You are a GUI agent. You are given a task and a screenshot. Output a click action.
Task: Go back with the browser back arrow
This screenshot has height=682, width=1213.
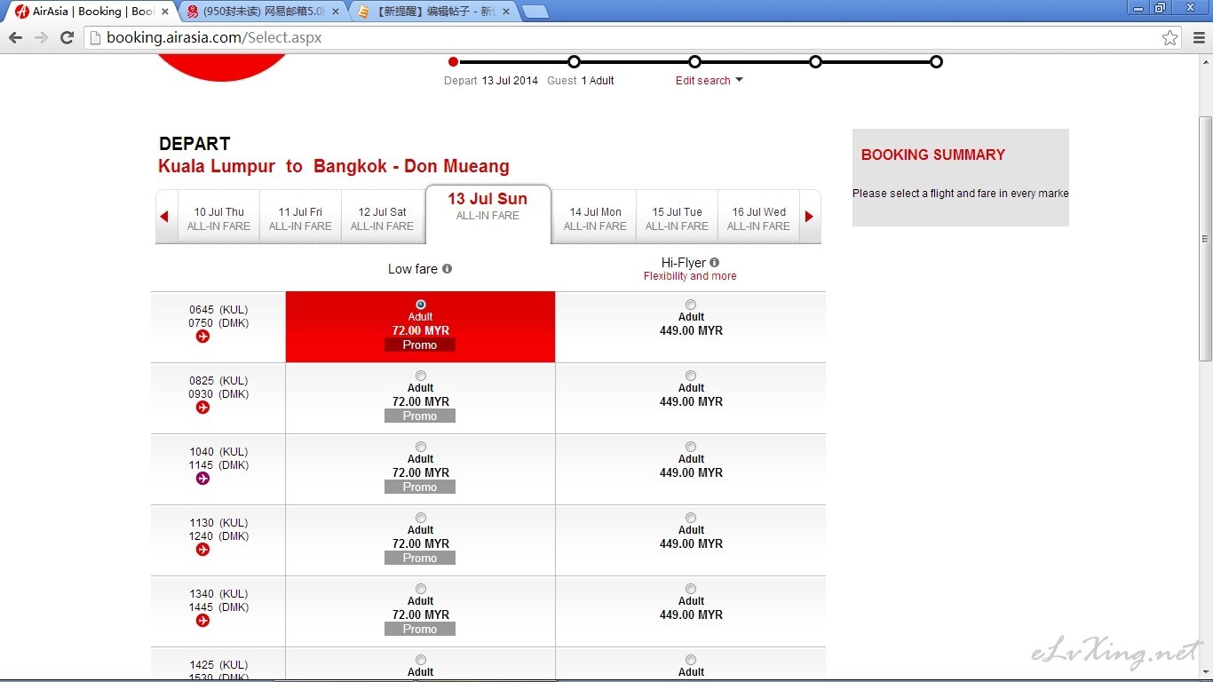click(15, 37)
